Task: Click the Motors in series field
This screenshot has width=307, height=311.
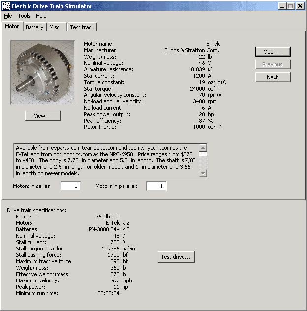Action: 71,186
